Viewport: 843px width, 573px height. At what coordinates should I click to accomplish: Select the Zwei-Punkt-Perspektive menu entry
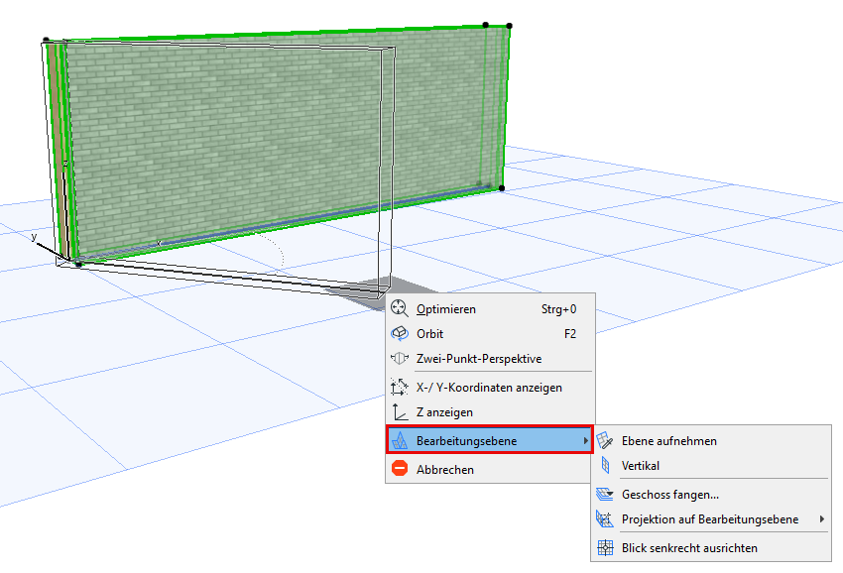tap(490, 359)
